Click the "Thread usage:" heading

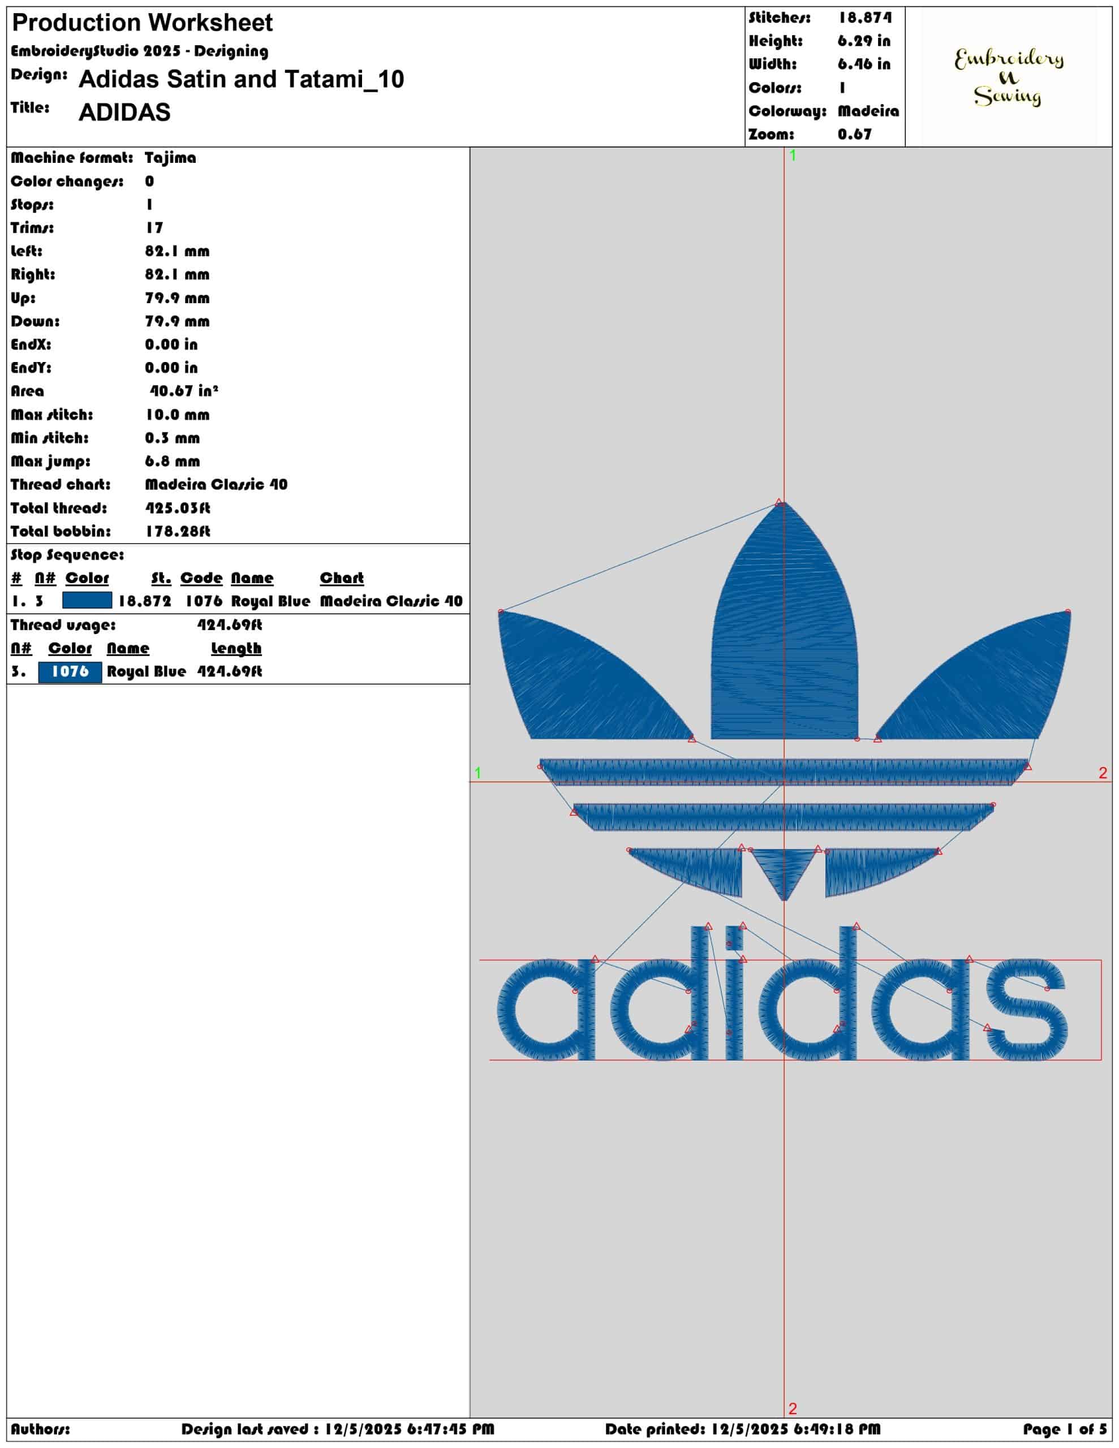[x=63, y=625]
